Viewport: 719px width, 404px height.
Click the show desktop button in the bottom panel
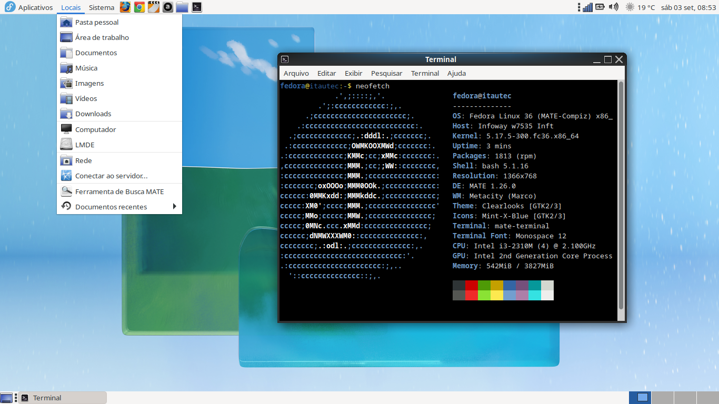[x=6, y=398]
